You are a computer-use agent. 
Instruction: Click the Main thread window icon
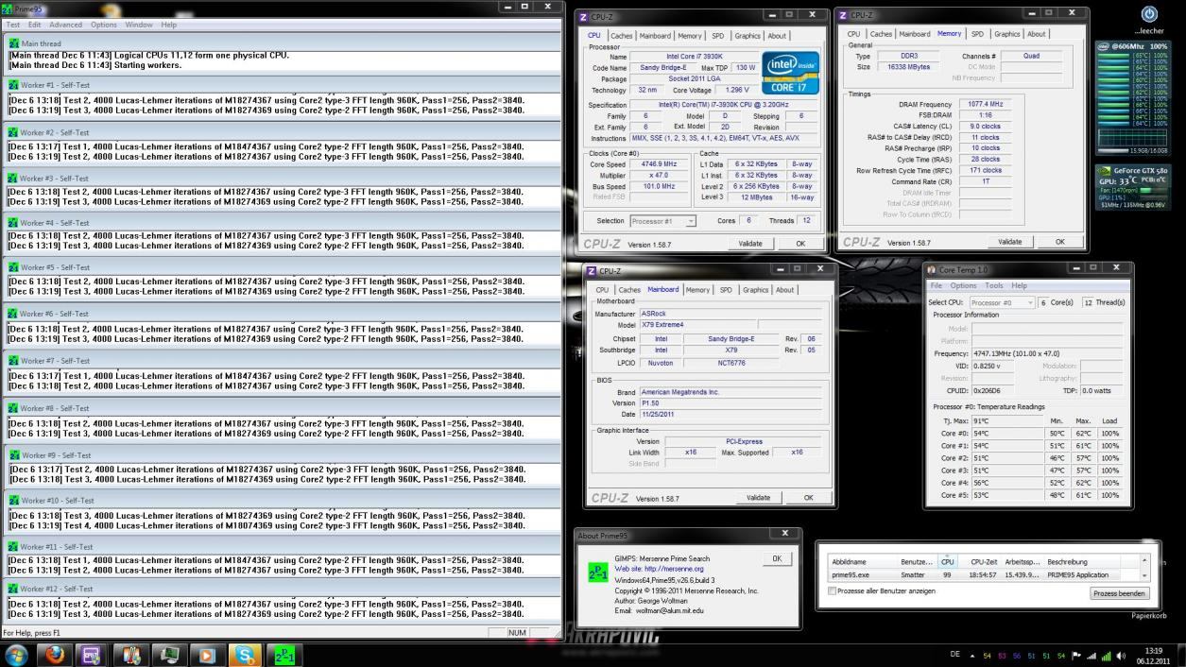pyautogui.click(x=13, y=43)
